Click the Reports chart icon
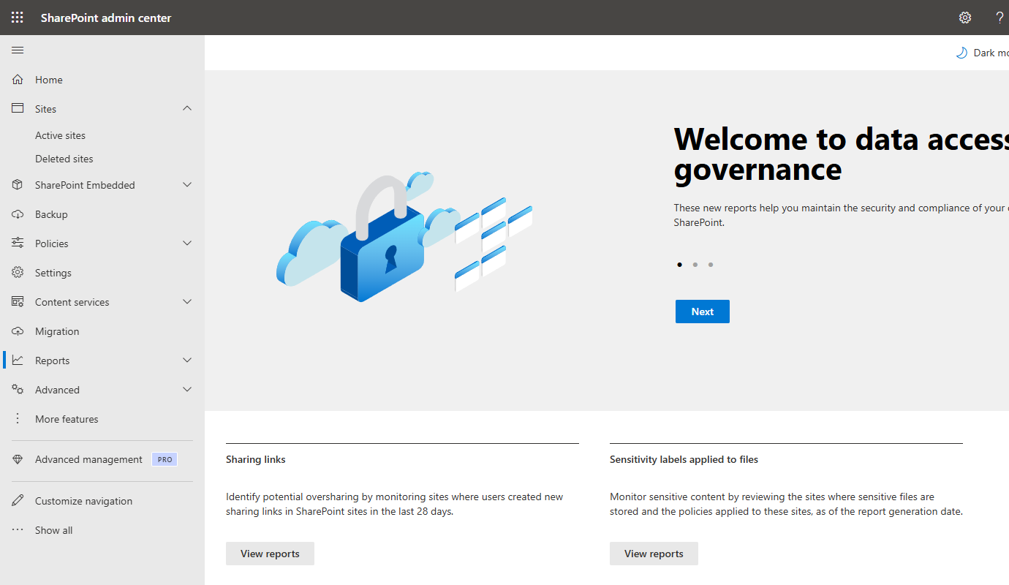This screenshot has width=1009, height=585. coord(18,360)
